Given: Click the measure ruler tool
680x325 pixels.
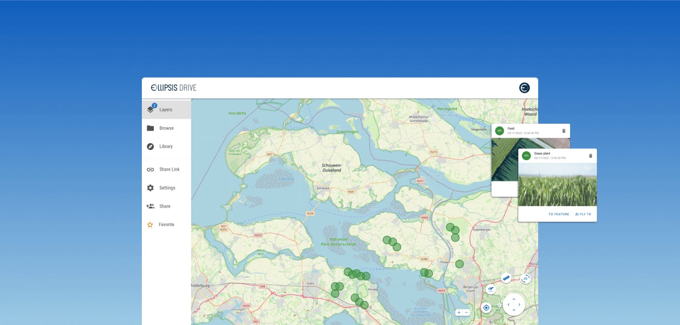Looking at the screenshot, I should click(506, 278).
